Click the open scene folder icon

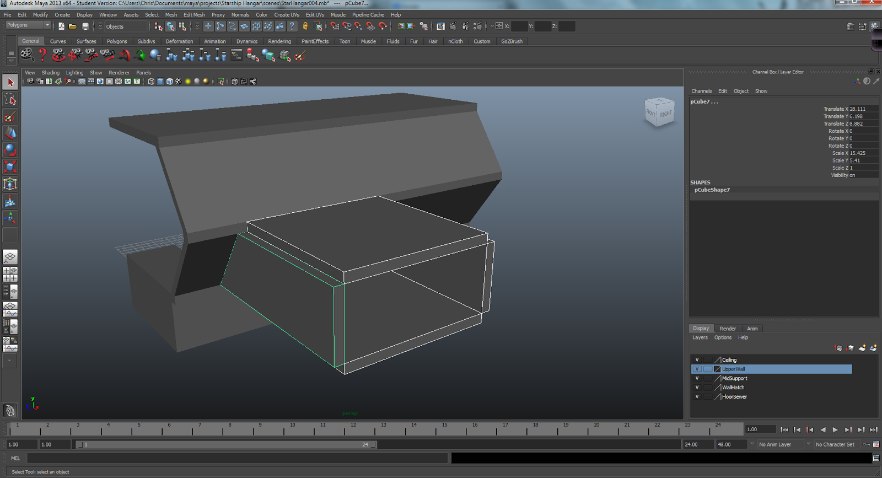(x=73, y=26)
